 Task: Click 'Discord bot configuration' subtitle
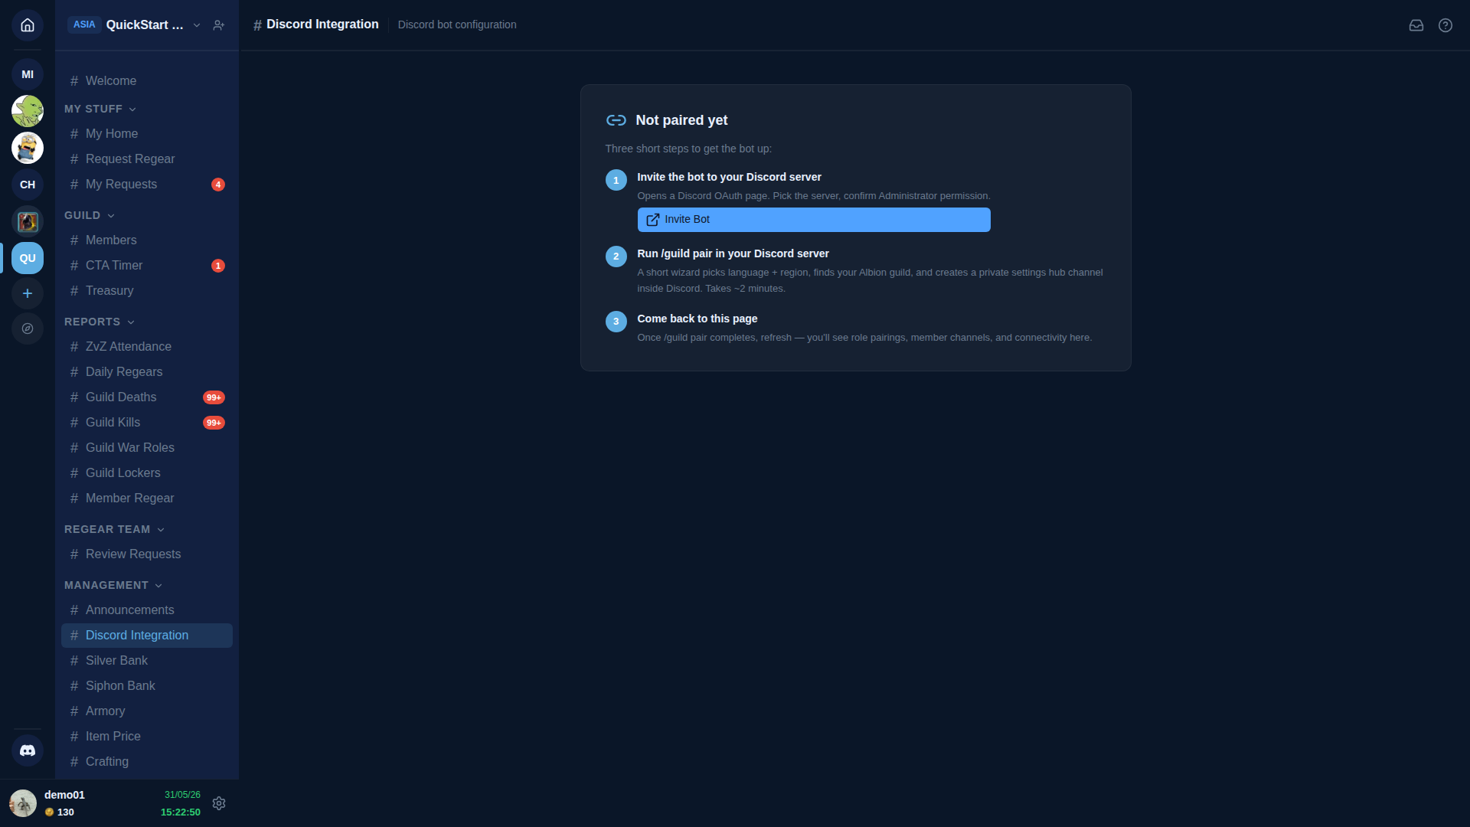457,25
